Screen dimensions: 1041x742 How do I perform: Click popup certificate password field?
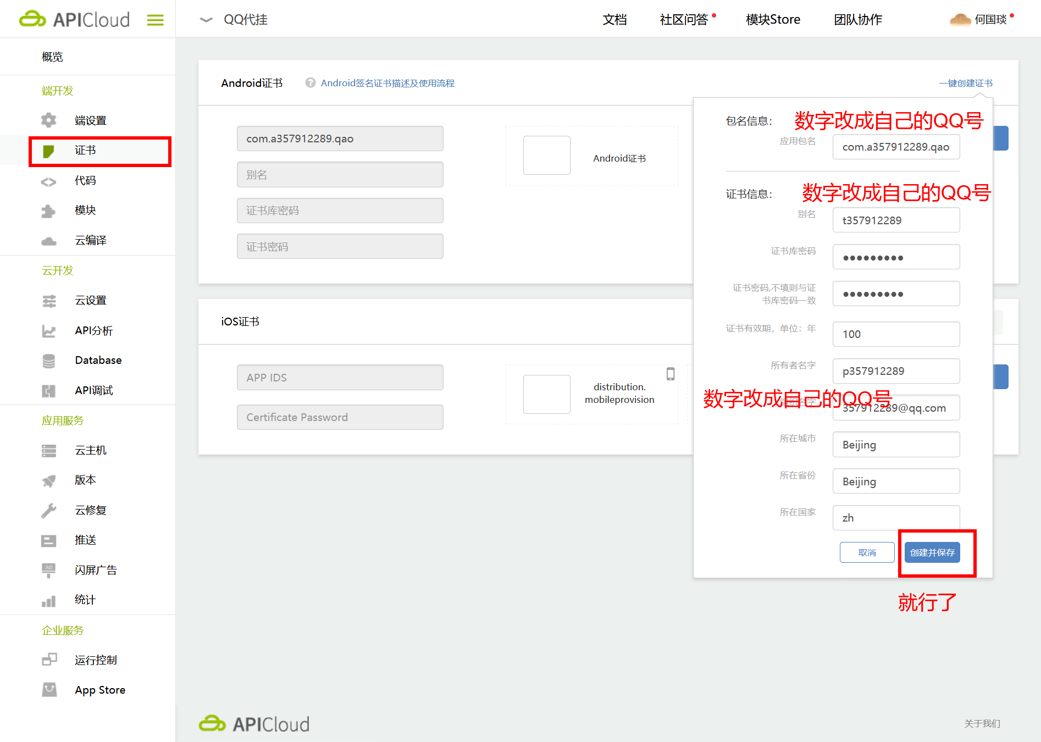pos(896,294)
